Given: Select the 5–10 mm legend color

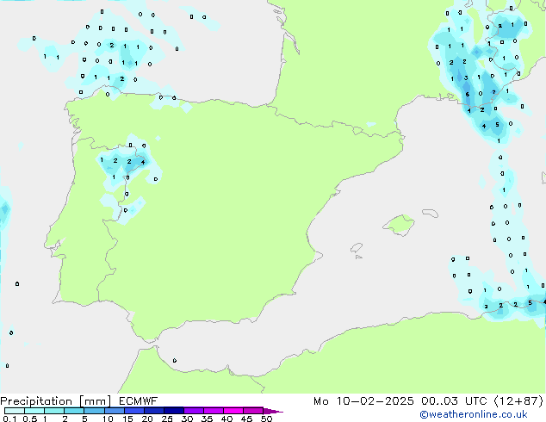Looking at the screenshot, I should (94, 411).
